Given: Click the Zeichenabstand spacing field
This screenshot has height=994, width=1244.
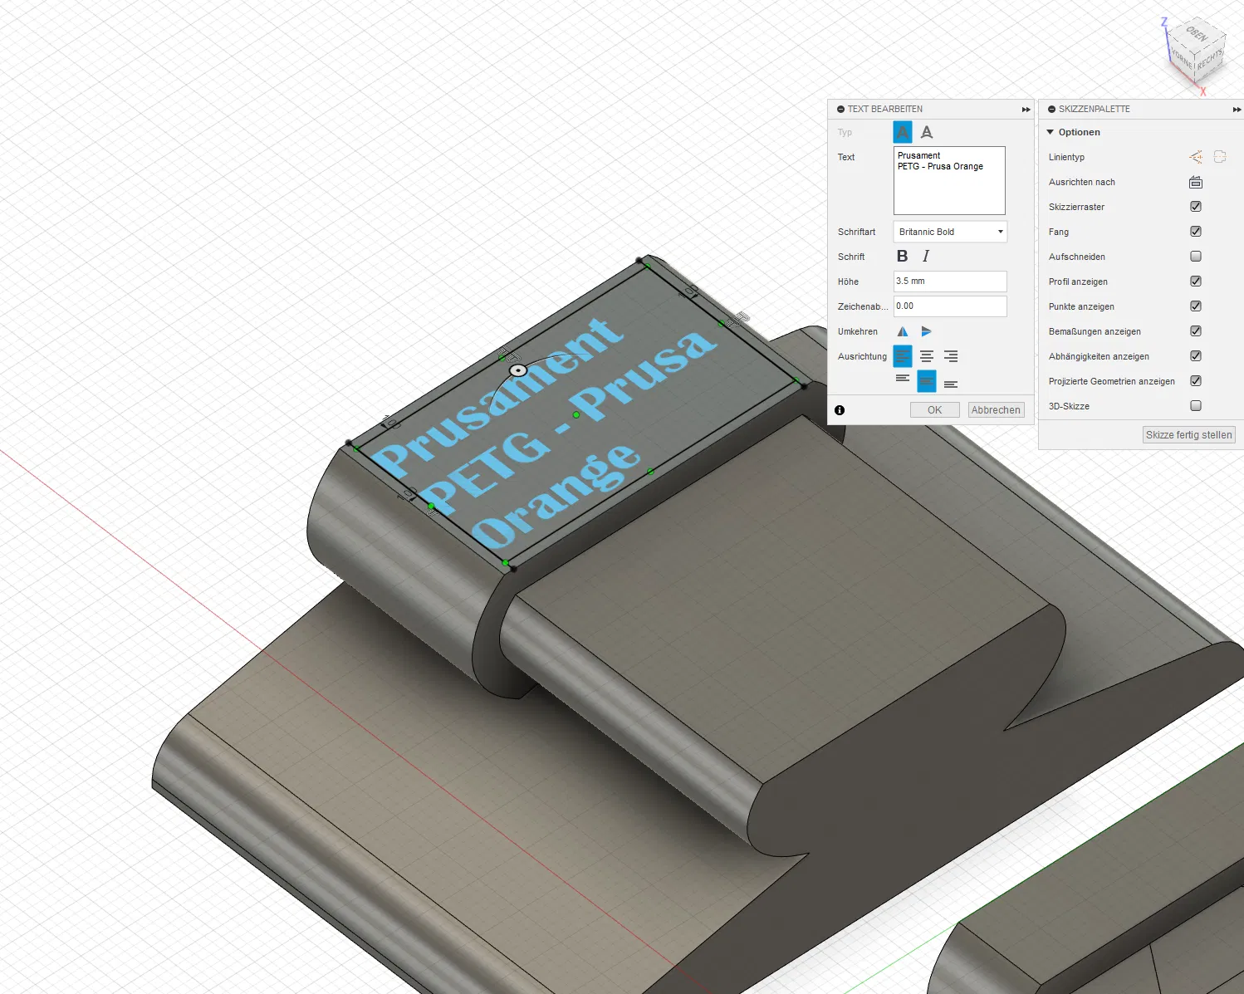Looking at the screenshot, I should click(x=950, y=306).
